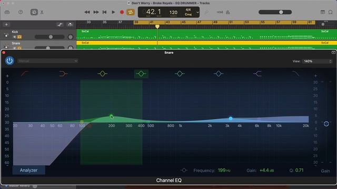The image size is (337, 189).
Task: Toggle the teal parametric band near 800 Hz
Action: [x=180, y=73]
